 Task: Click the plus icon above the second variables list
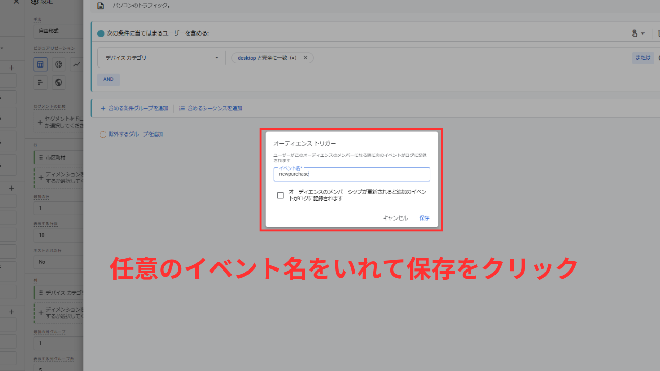11,189
